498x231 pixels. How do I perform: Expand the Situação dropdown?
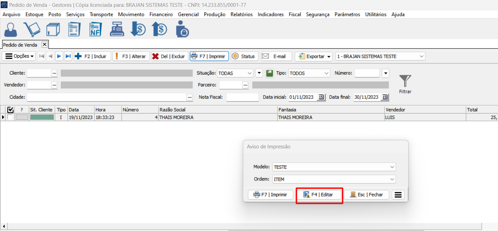250,73
